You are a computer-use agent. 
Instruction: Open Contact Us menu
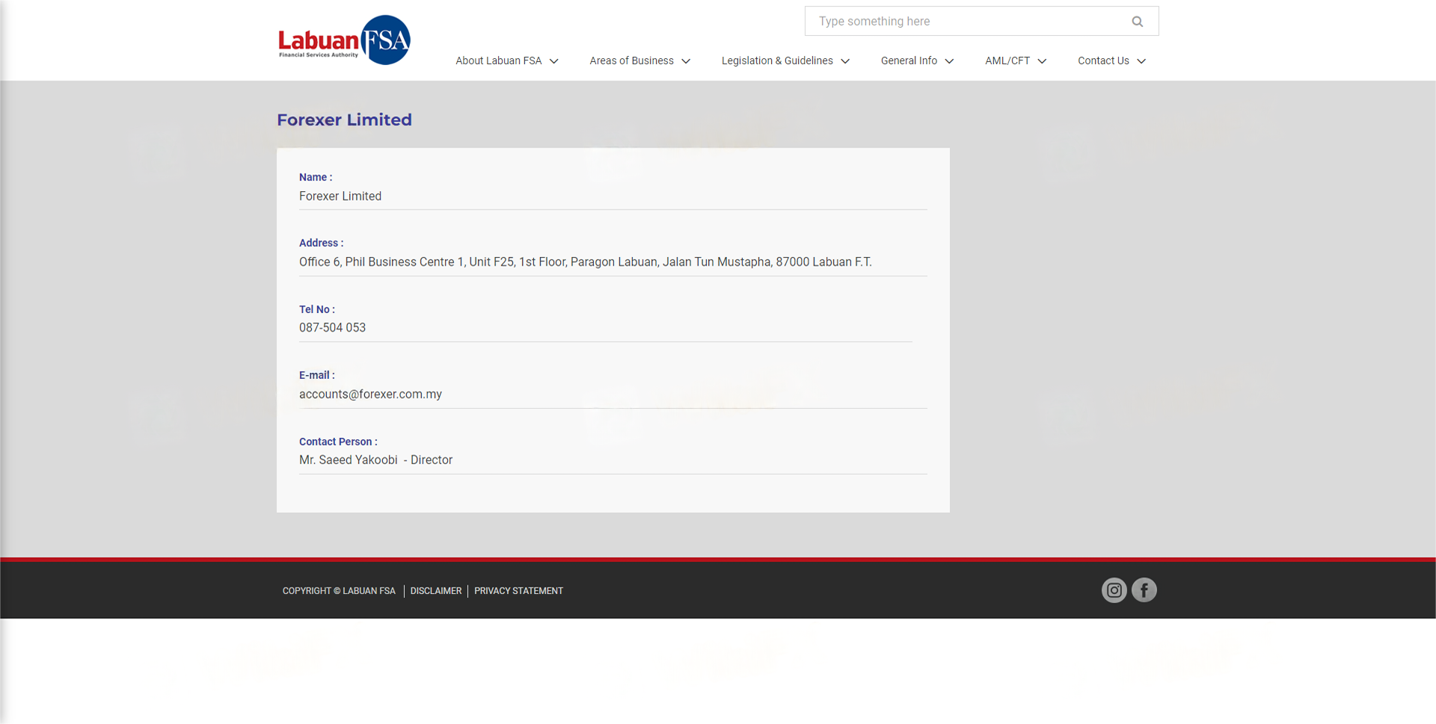(1103, 61)
